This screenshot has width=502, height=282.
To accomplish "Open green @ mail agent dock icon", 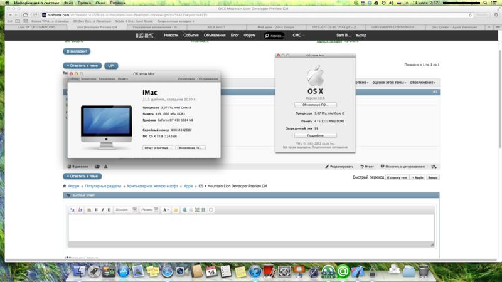I will 343,271.
